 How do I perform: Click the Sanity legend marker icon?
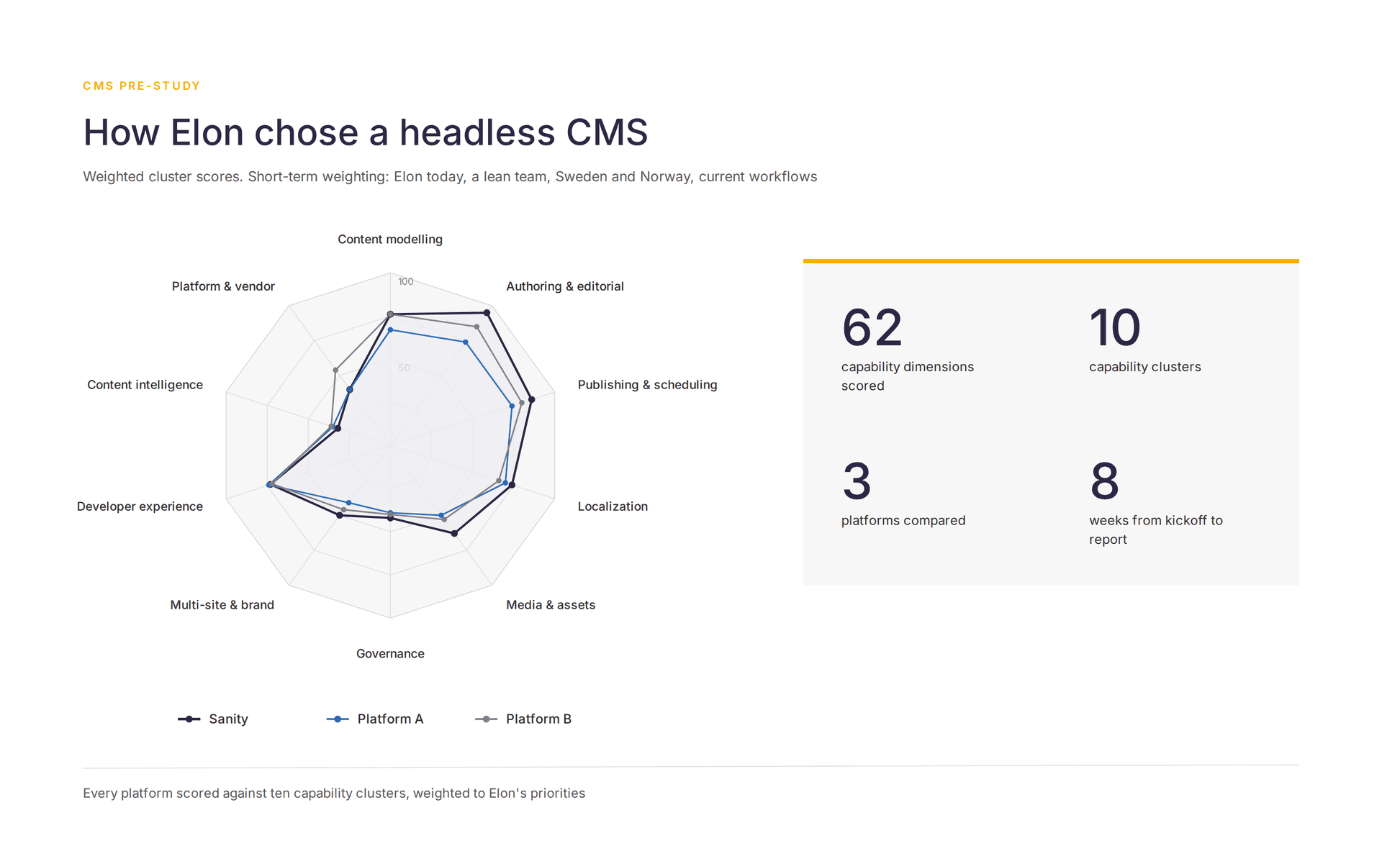point(189,719)
